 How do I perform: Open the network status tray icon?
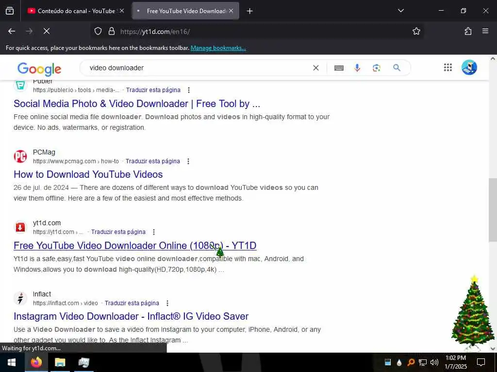(423, 362)
